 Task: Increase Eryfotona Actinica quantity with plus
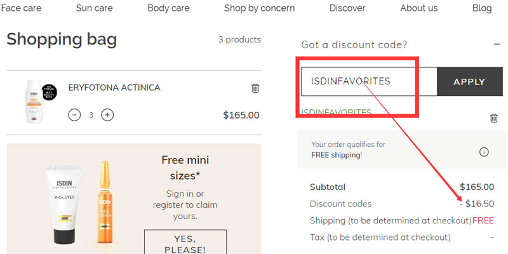[x=108, y=115]
